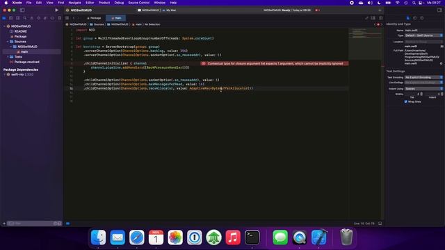
Task: Open the Report navigator tab
Action: click(x=59, y=18)
